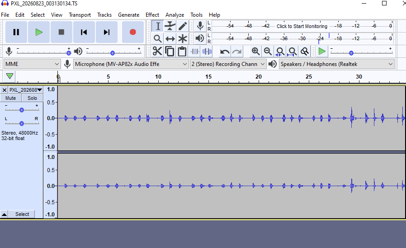Click the recording volume microphone icon
Viewport: 406px width, 248px height.
tap(9, 51)
